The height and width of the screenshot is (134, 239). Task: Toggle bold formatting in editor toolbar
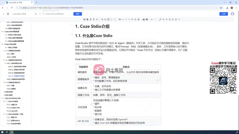(87, 19)
